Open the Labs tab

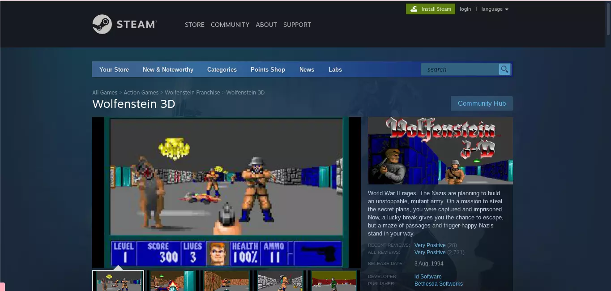[335, 69]
